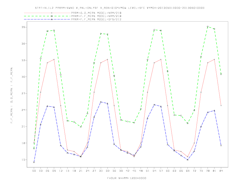Click x-axis tick label 27
241x186 pixels.
[x=94, y=171]
